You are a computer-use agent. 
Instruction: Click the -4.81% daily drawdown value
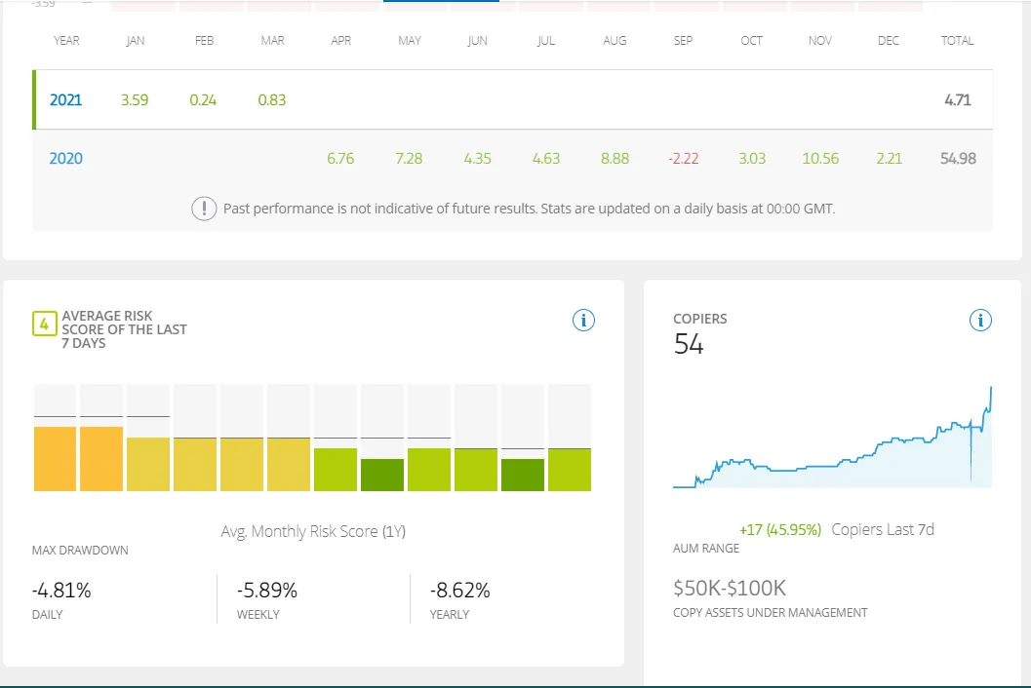pyautogui.click(x=61, y=591)
